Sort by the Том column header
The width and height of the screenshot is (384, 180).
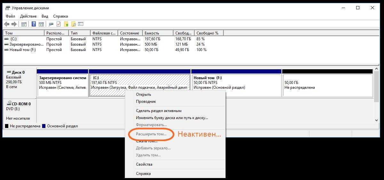pyautogui.click(x=24, y=33)
